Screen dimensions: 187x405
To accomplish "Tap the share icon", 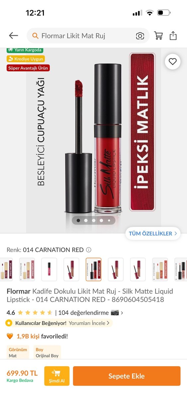I will pos(173,36).
